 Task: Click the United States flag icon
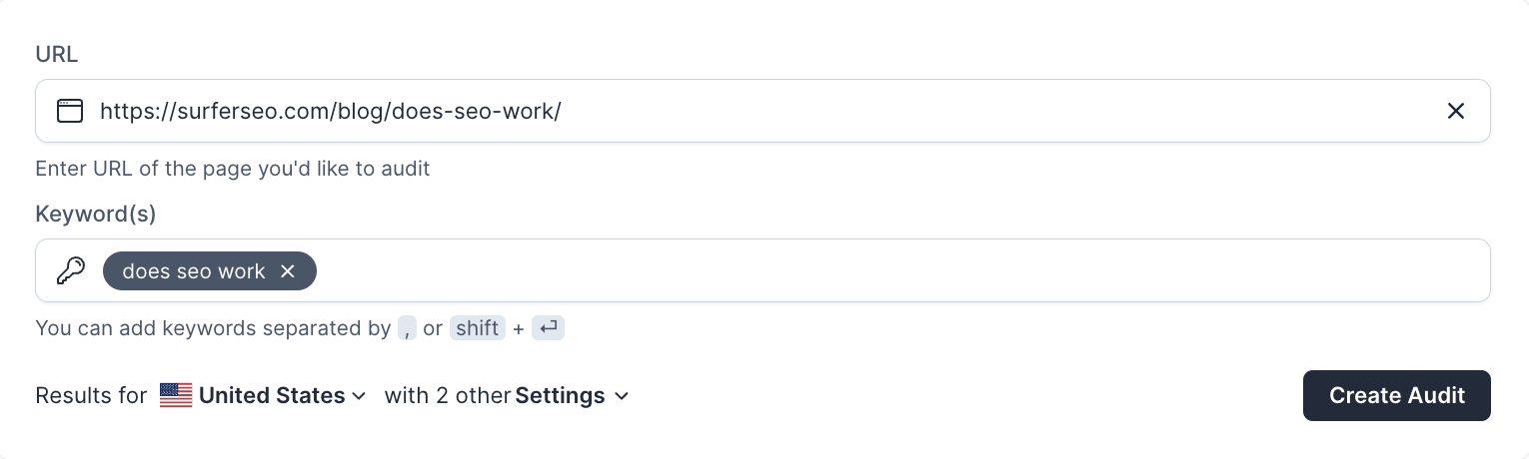pyautogui.click(x=176, y=395)
